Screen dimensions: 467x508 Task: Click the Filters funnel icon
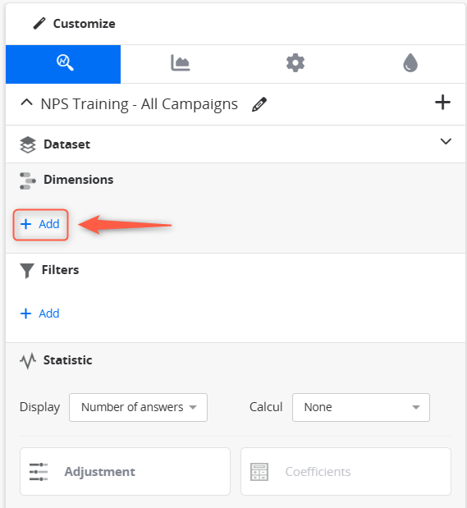click(27, 271)
